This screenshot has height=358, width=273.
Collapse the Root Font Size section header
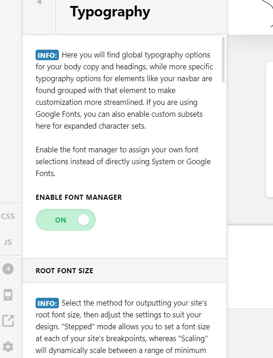[124, 270]
